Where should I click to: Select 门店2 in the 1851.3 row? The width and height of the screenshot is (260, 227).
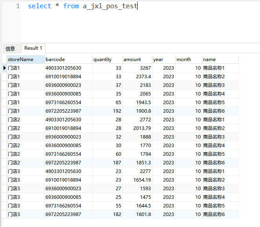(x=25, y=163)
